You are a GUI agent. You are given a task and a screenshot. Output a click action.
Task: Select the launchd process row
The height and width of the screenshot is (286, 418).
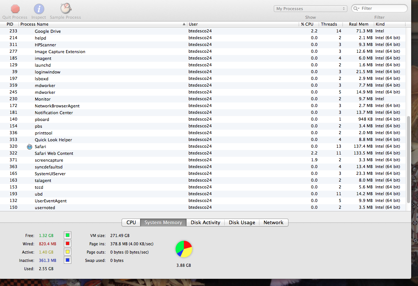tap(203, 65)
